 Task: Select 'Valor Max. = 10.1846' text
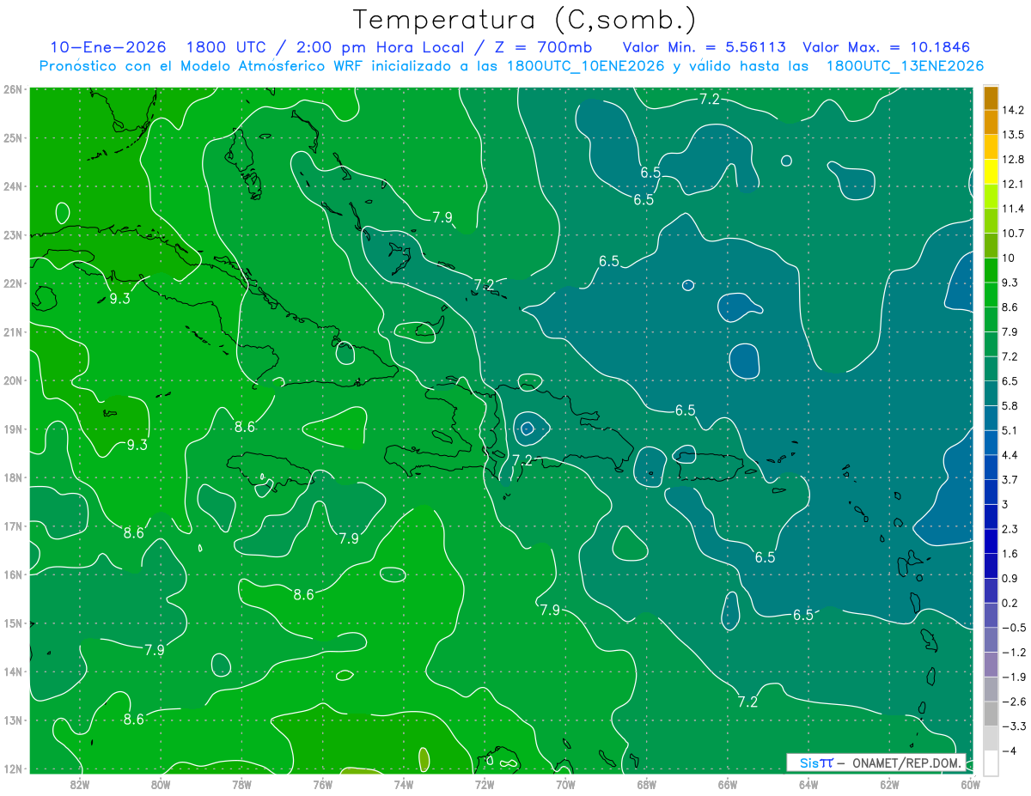coord(887,47)
